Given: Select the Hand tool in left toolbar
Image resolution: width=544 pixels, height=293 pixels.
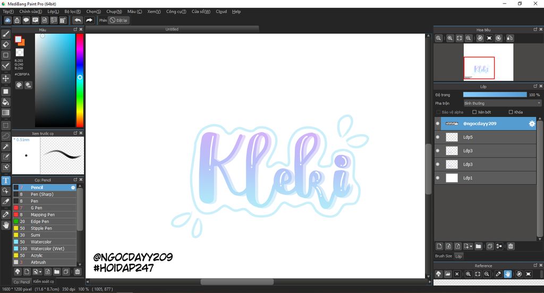Looking at the screenshot, I should pyautogui.click(x=6, y=225).
